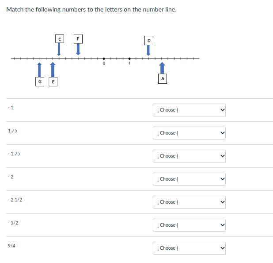
Task: Expand the Choose menu for -1.75
Action: tap(189, 156)
